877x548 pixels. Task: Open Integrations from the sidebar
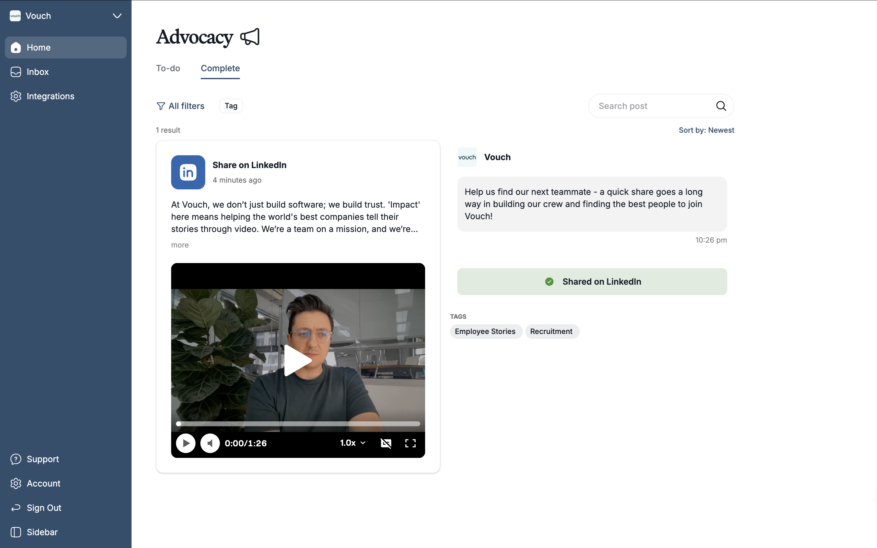tap(50, 96)
